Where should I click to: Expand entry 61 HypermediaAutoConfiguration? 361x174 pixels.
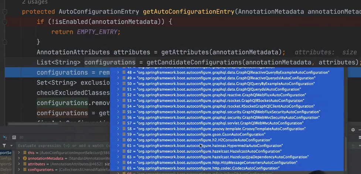(118, 146)
